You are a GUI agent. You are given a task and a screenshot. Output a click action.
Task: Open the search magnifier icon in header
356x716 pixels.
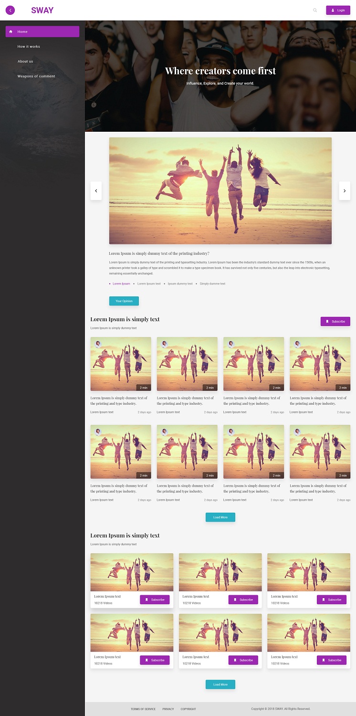click(x=315, y=10)
